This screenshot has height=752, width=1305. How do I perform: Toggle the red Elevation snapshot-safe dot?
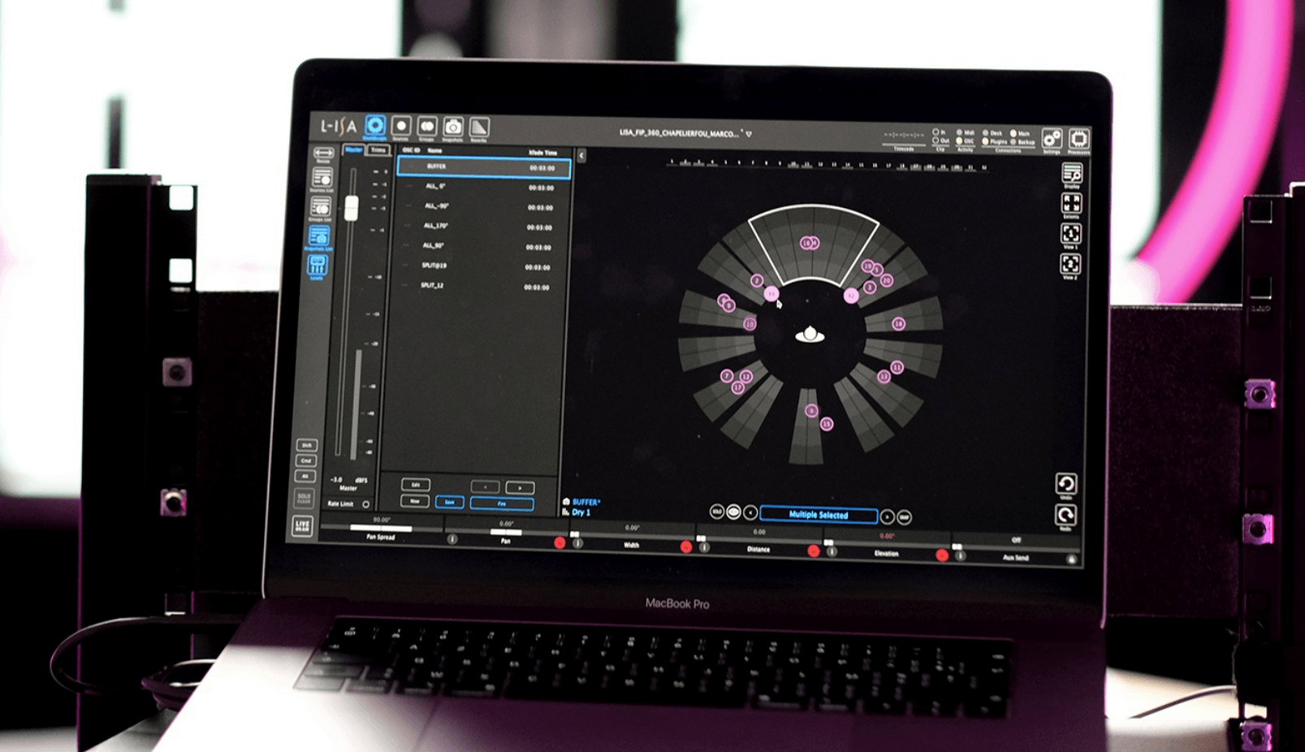942,555
